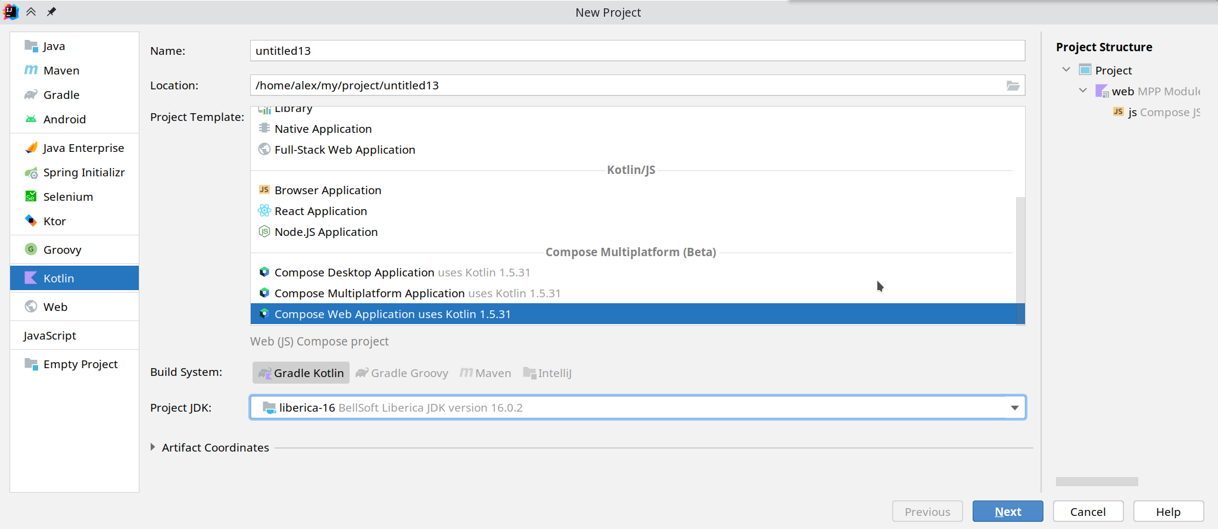The height and width of the screenshot is (529, 1218).
Task: Click the Maven icon in sidebar
Action: [x=31, y=70]
